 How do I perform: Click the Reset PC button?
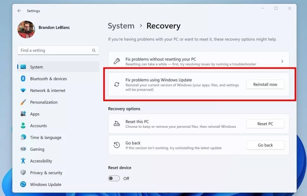265,124
